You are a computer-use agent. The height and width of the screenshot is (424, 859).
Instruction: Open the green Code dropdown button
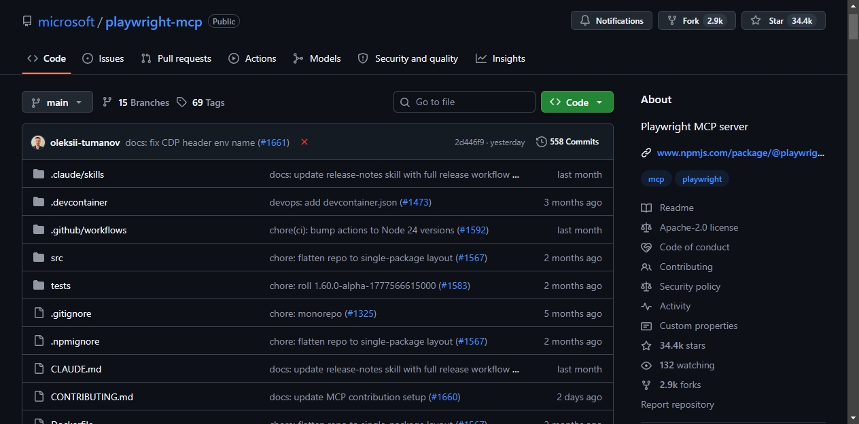pos(577,102)
